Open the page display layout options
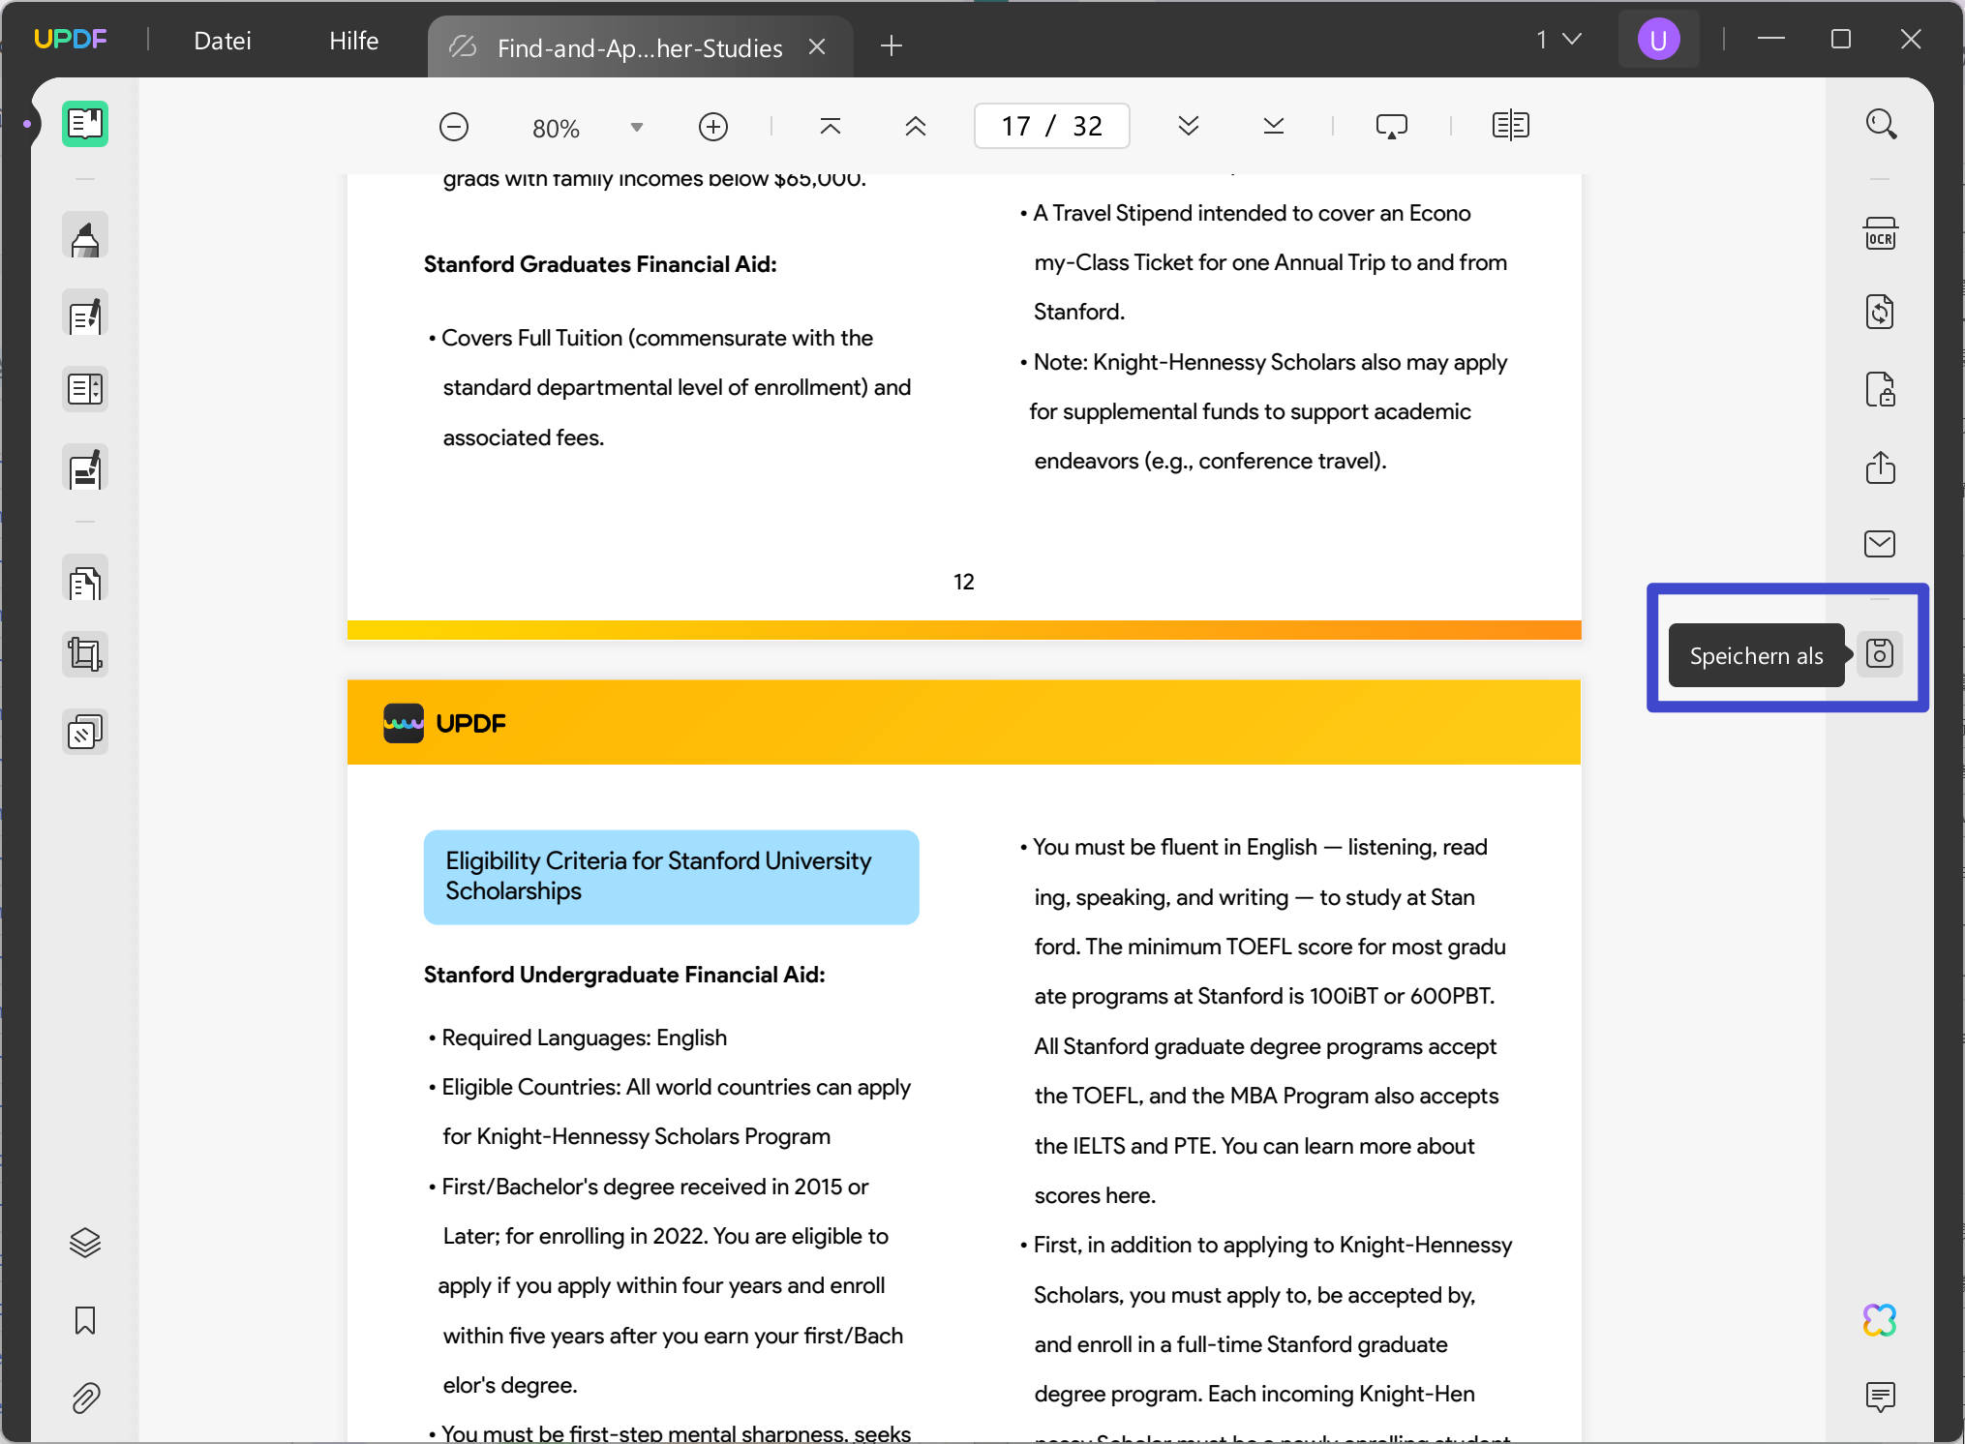 click(x=1510, y=126)
